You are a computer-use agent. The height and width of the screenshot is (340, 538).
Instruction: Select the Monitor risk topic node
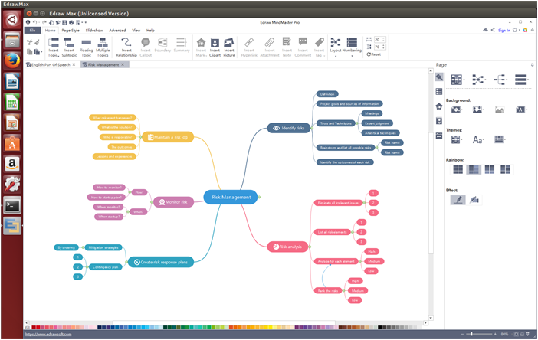(x=173, y=202)
